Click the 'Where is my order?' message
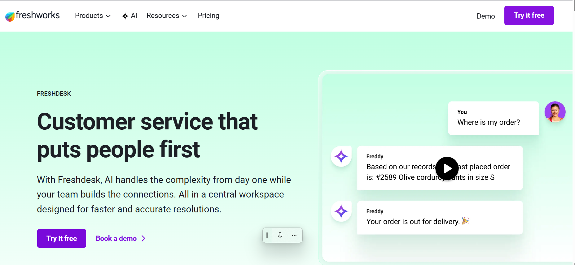Image resolution: width=575 pixels, height=265 pixels. click(494, 118)
